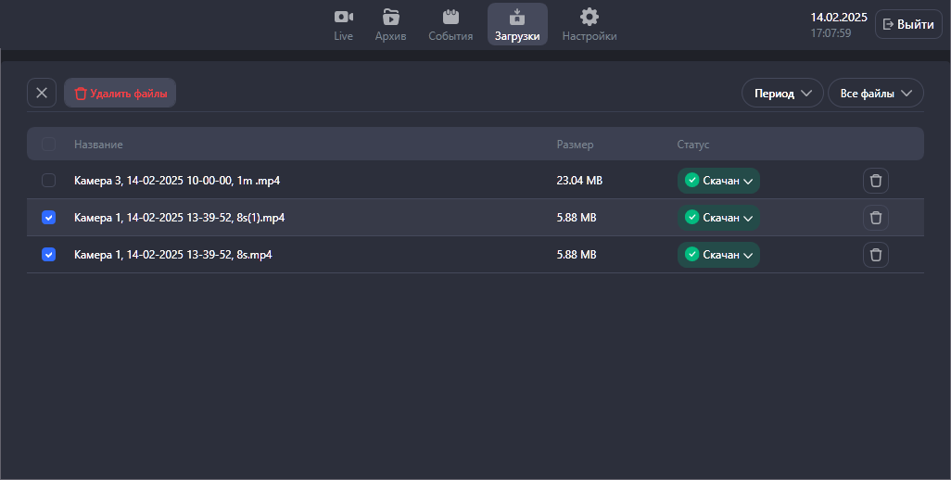Open the Все файлы filter dropdown
This screenshot has width=951, height=480.
pos(875,93)
